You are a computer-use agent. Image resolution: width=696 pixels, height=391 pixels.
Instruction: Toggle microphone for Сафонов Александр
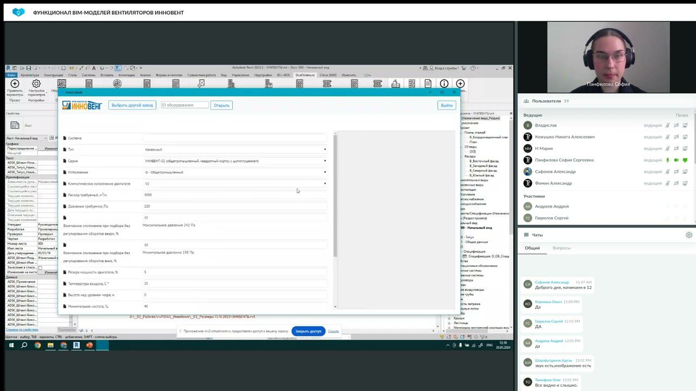pos(668,172)
